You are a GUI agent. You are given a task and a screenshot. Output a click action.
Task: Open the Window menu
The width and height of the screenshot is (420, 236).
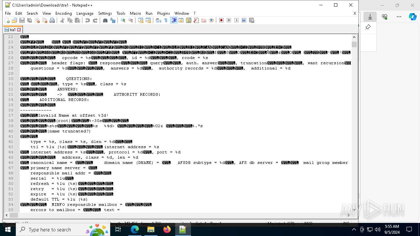[x=181, y=13]
